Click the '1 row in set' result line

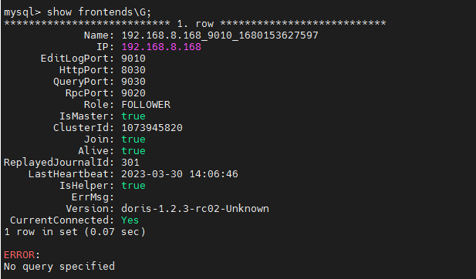pyautogui.click(x=75, y=232)
